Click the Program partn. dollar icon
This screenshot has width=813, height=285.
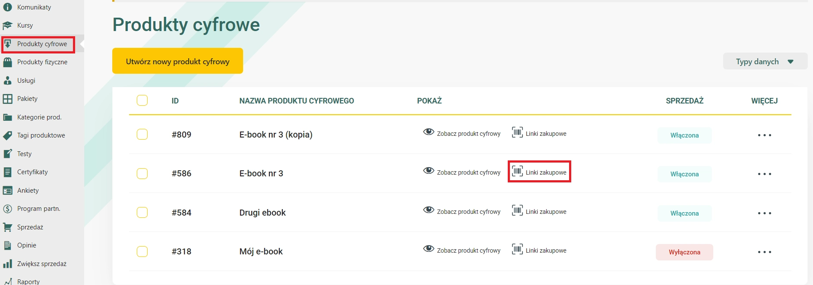[x=7, y=209]
